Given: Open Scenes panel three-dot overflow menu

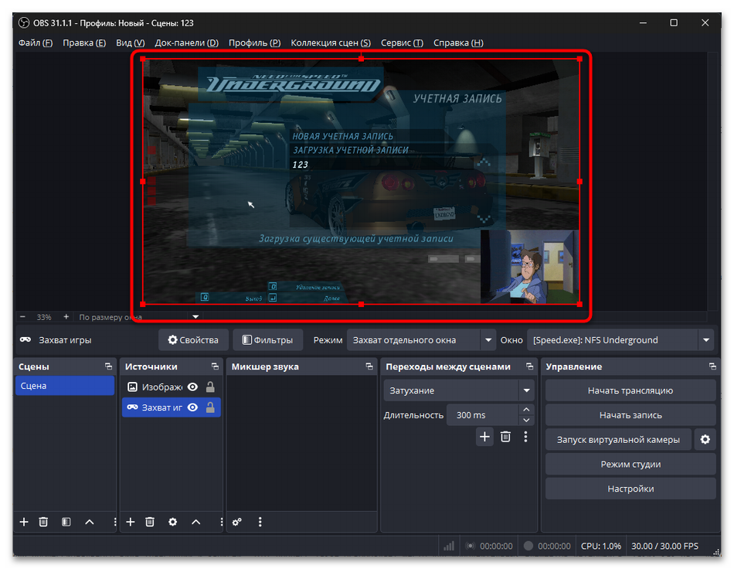Looking at the screenshot, I should (x=114, y=522).
